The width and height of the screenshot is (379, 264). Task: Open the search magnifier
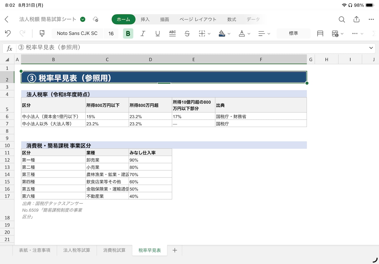click(342, 19)
